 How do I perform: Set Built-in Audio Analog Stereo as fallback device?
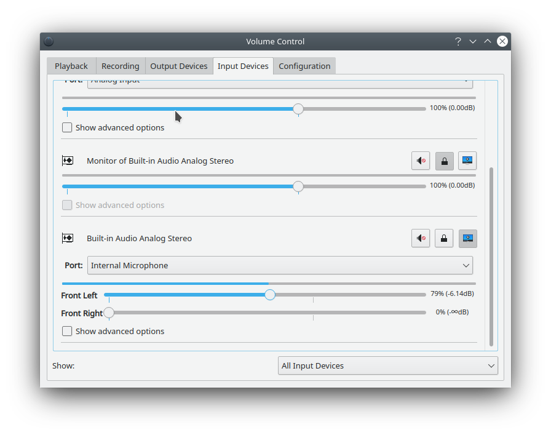coord(468,239)
